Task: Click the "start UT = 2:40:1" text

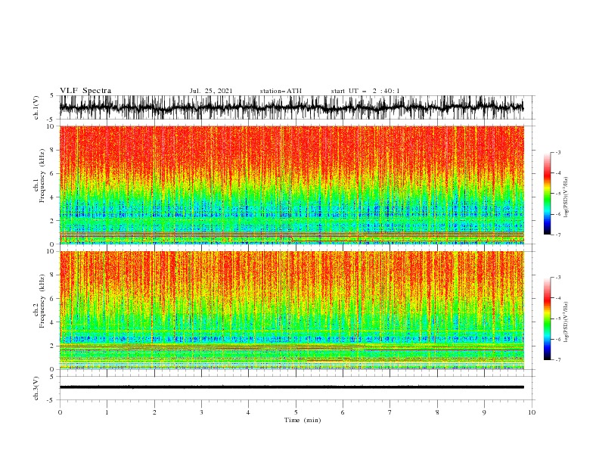Action: (365, 91)
